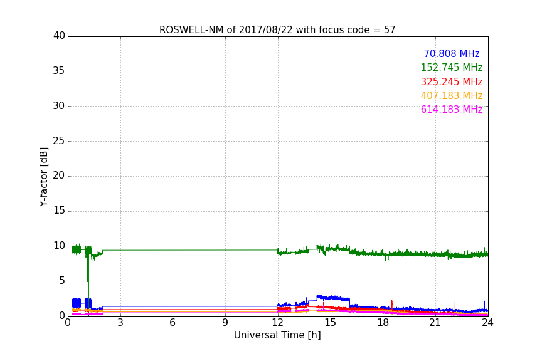The image size is (542, 361).
Task: Select the '152.745 MHz' legend label
Action: click(452, 67)
